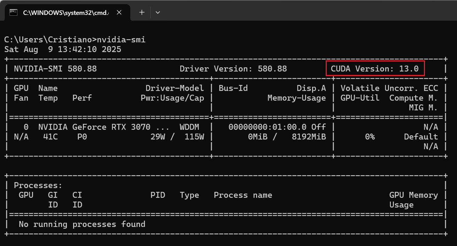
Task: Click the Disp.A column header
Action: point(311,88)
